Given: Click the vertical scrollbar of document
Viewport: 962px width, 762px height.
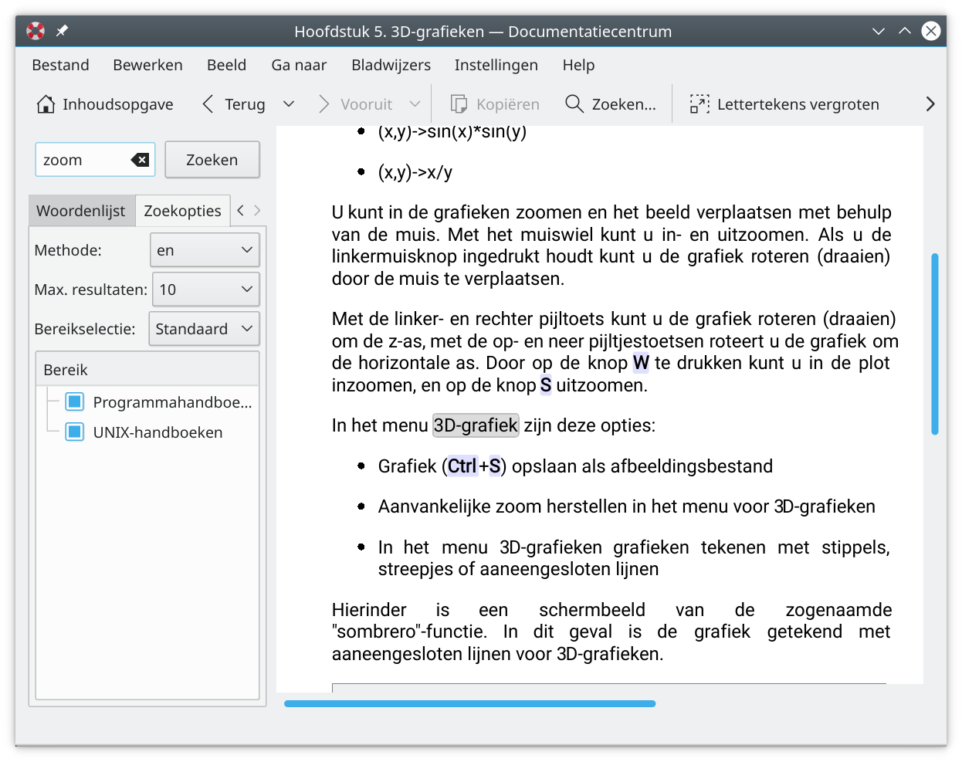Looking at the screenshot, I should 935,344.
